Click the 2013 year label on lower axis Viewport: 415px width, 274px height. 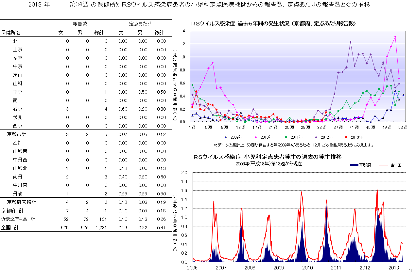click(x=393, y=268)
